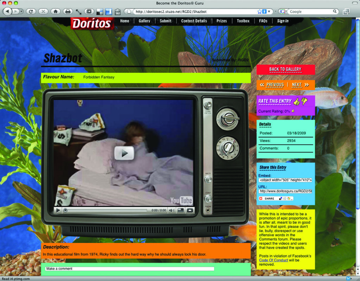Click 'Submitted By: RGD2' text
Viewport: 360px width, 281px height.
230,60
